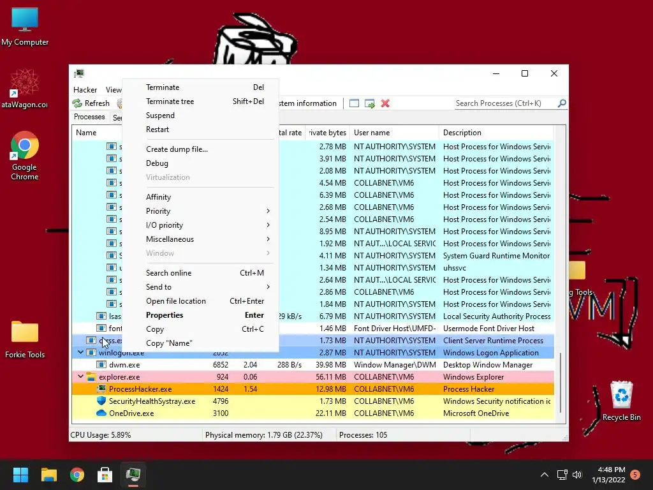Open My Computer desktop icon
The image size is (653, 490).
[x=25, y=27]
